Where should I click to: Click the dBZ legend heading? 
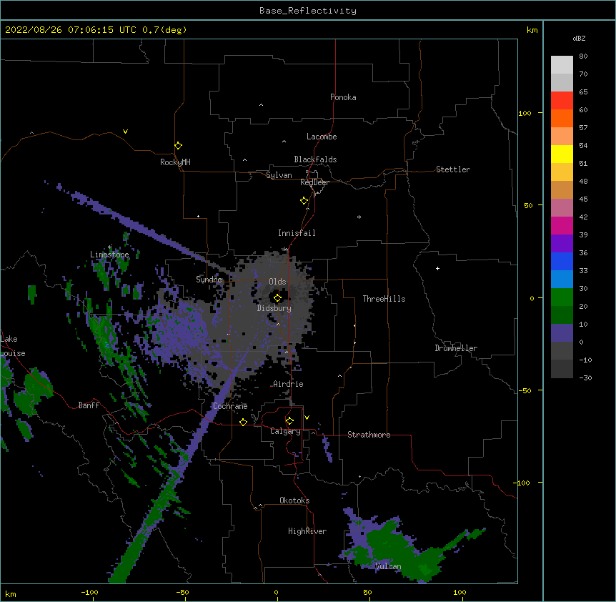579,38
